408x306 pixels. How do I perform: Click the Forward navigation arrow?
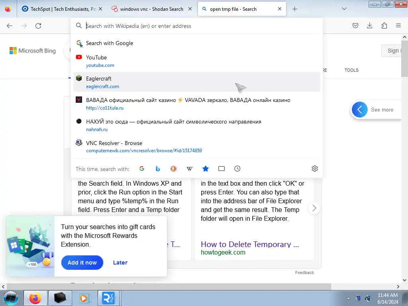24,26
